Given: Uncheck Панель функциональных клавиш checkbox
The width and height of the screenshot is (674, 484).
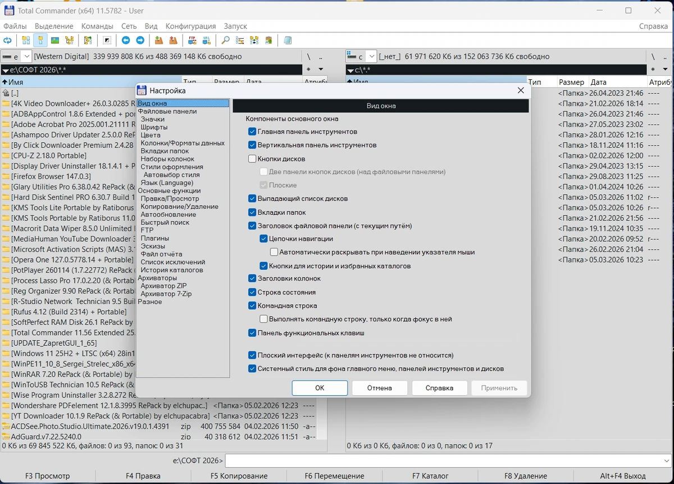Looking at the screenshot, I should 252,333.
